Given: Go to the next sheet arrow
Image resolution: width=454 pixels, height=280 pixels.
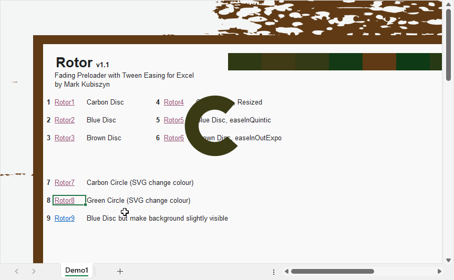Looking at the screenshot, I should [x=34, y=271].
